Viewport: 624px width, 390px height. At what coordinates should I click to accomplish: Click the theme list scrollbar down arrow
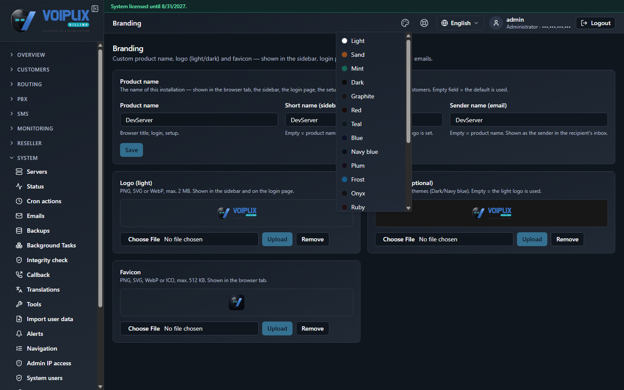[x=408, y=208]
